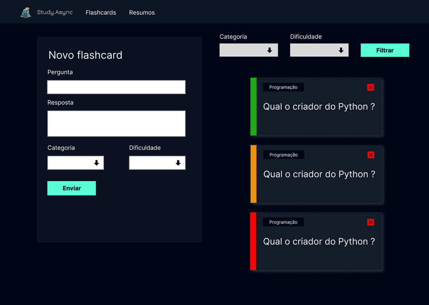Click the Study.Async book logo icon
Screen dimensions: 429x305
click(x=26, y=13)
